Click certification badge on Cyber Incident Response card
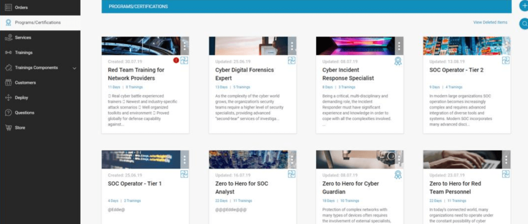 (x=398, y=61)
